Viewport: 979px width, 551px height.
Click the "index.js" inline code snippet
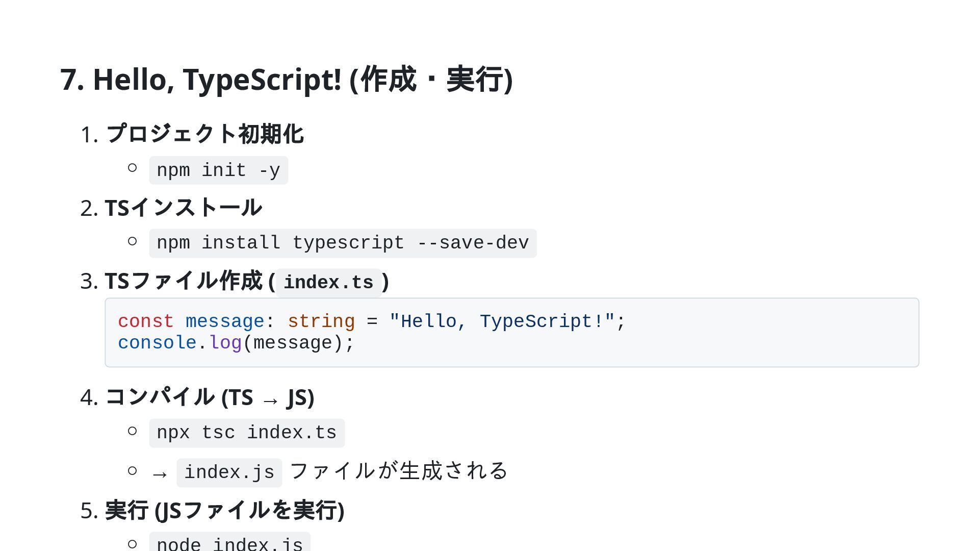click(229, 473)
